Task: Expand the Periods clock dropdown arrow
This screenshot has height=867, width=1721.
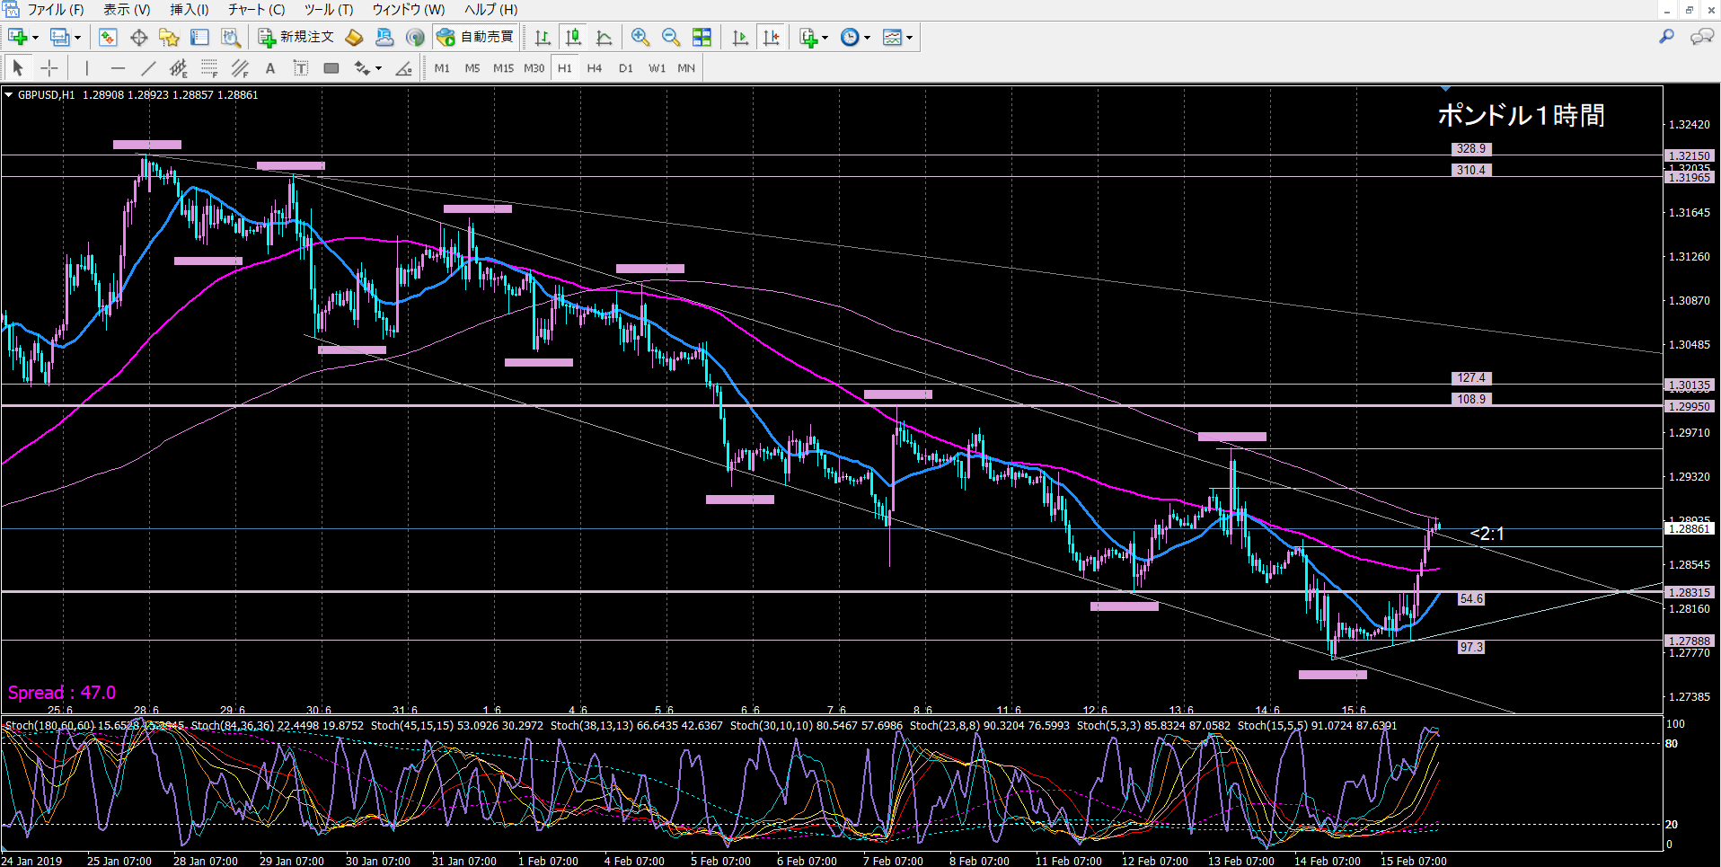Action: 868,38
